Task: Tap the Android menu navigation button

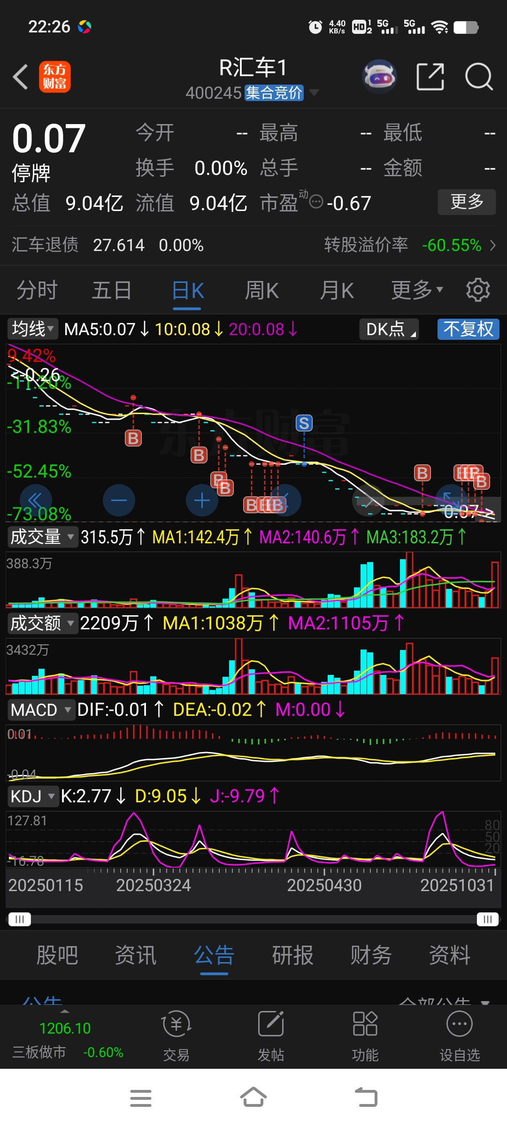Action: tap(141, 1098)
